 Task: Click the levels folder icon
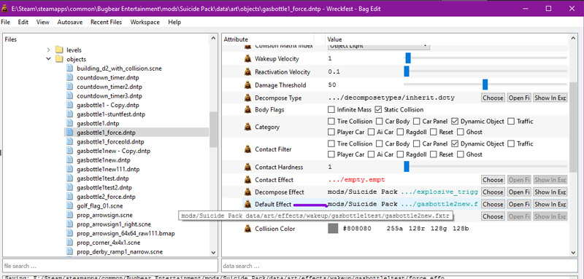point(59,50)
